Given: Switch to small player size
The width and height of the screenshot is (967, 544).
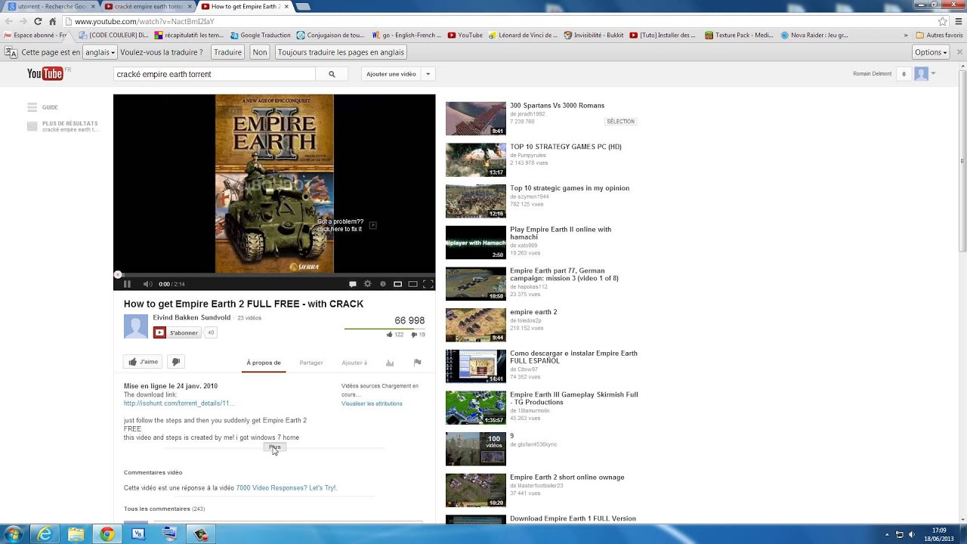Looking at the screenshot, I should (x=397, y=284).
